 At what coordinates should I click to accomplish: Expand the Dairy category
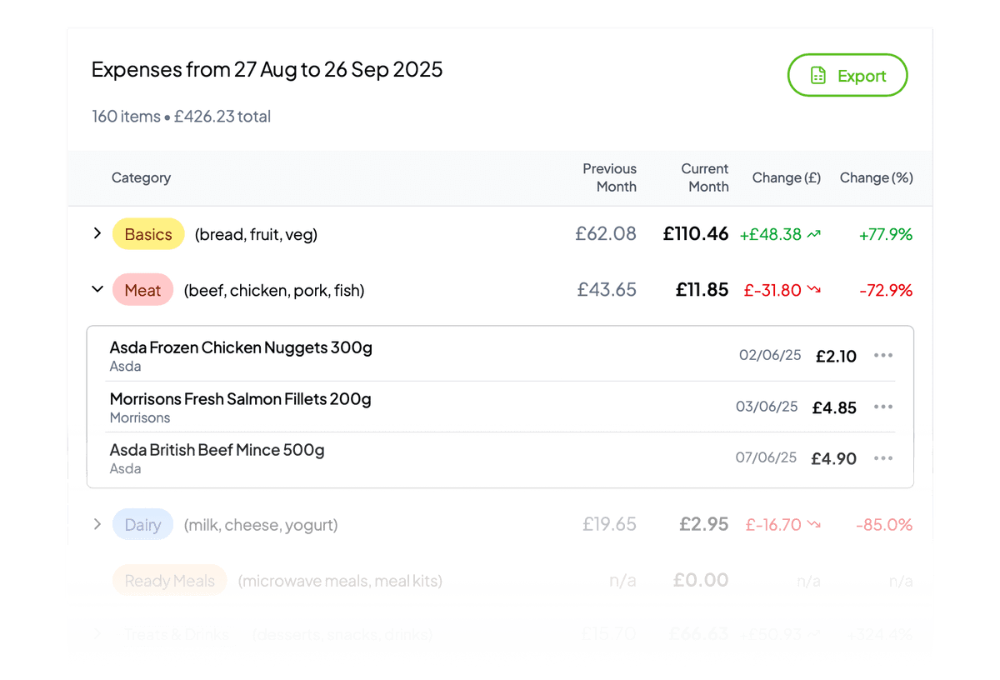click(97, 524)
